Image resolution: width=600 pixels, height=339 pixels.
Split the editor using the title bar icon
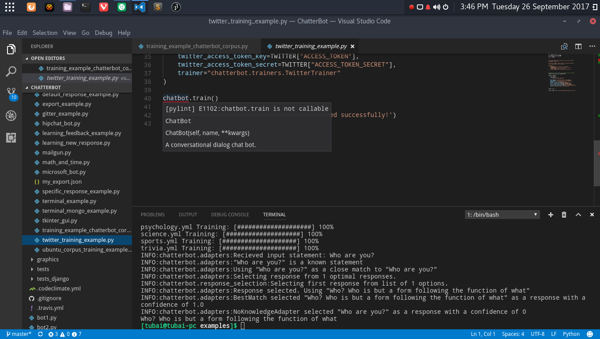(578, 46)
